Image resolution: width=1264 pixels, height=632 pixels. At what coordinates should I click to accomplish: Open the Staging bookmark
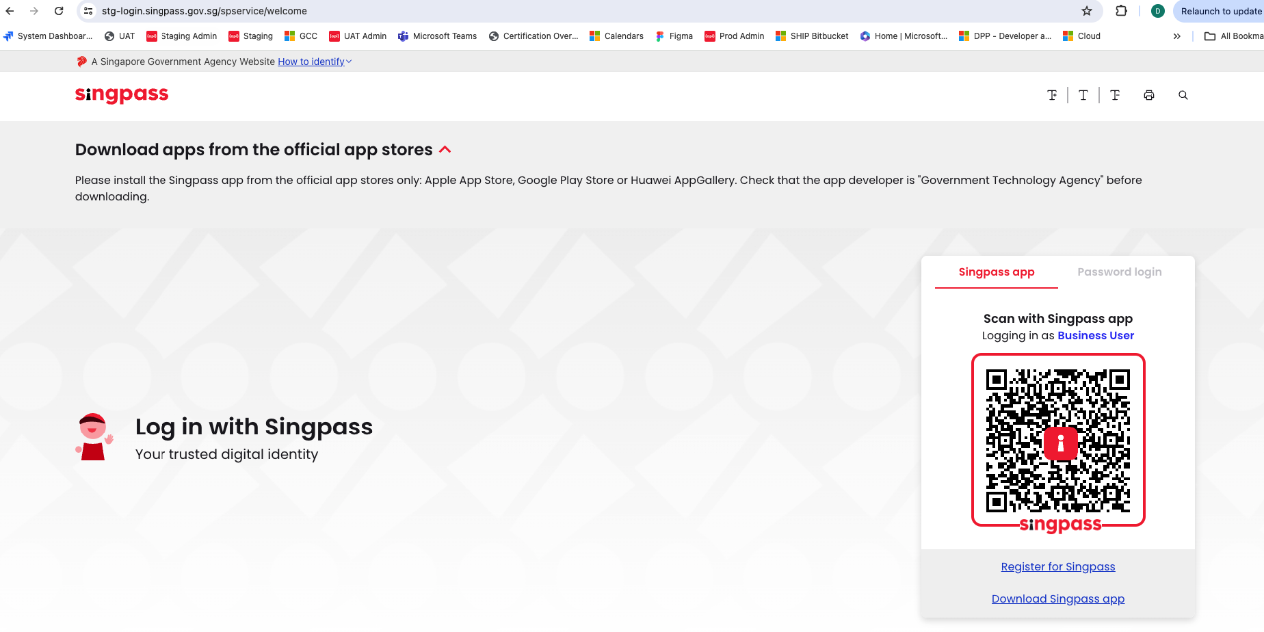(251, 36)
